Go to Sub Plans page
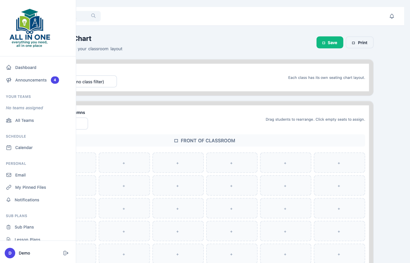Screen dimensions: 410x263 [x=24, y=227]
